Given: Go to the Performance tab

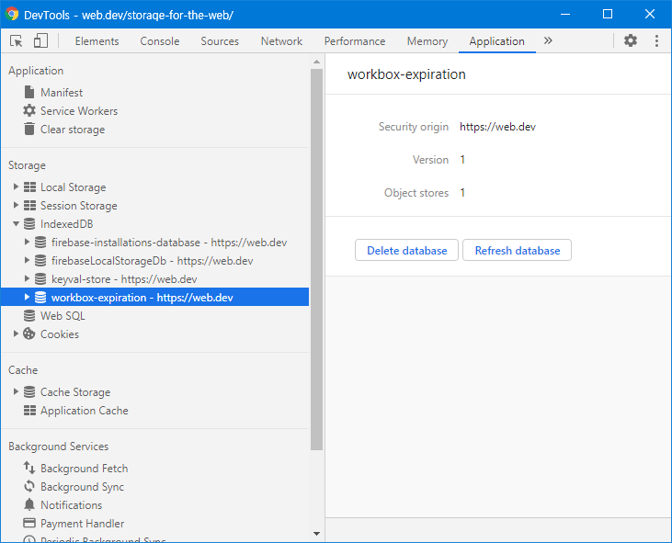Looking at the screenshot, I should click(x=355, y=41).
